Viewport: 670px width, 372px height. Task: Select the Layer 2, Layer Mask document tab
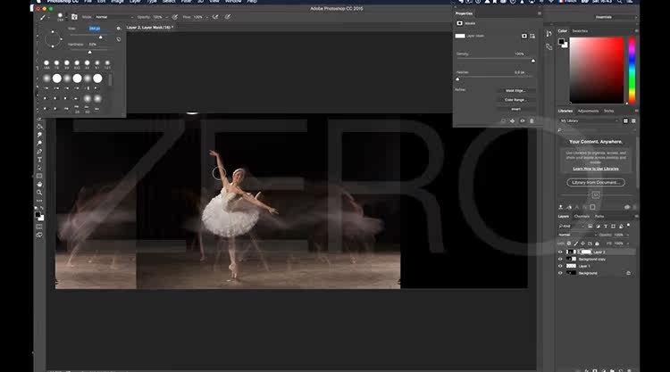pyautogui.click(x=149, y=28)
